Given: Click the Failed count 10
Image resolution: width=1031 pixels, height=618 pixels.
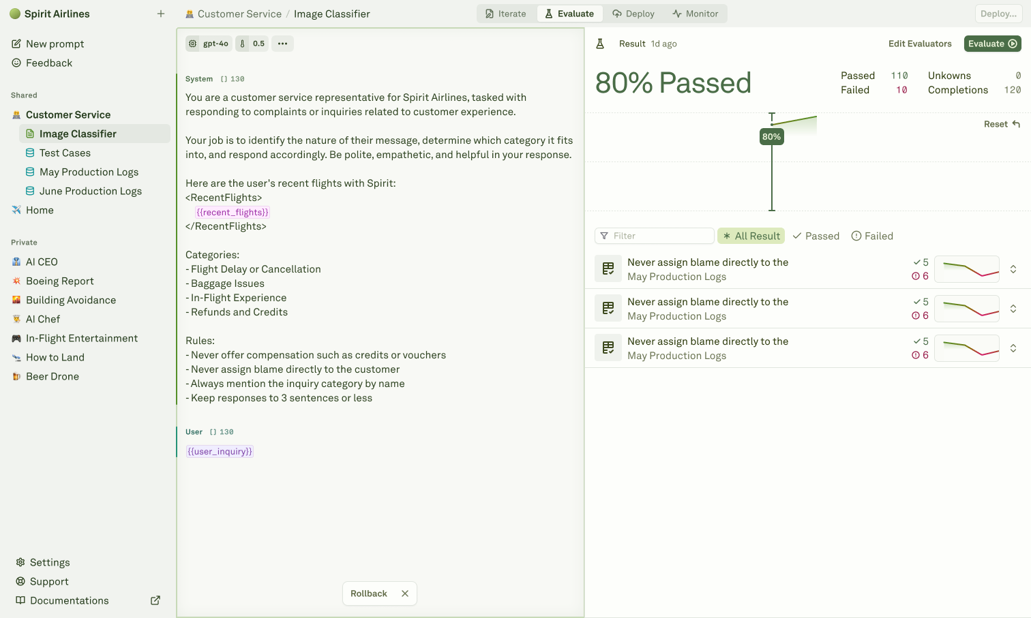Looking at the screenshot, I should (901, 90).
